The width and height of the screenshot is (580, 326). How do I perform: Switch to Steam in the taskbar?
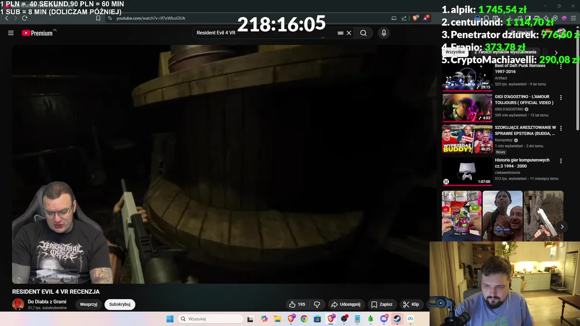[x=397, y=319]
